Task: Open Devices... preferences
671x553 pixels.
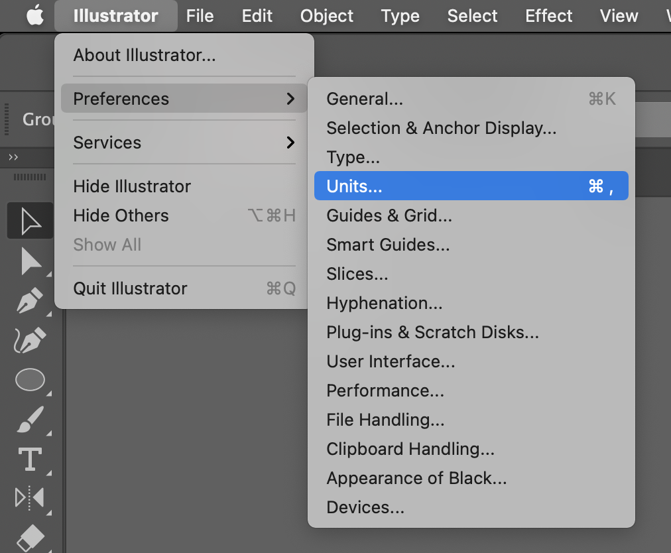Action: [x=471, y=507]
